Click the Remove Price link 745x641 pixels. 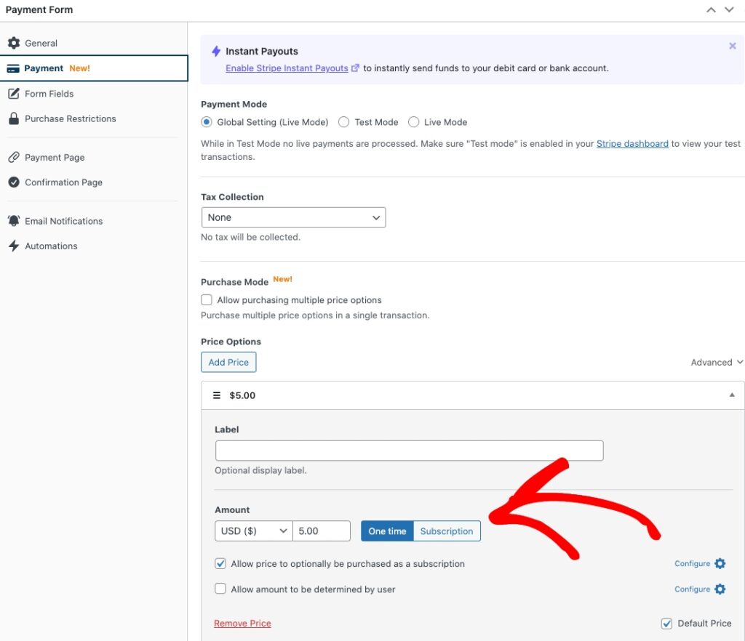(x=242, y=624)
